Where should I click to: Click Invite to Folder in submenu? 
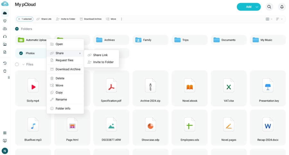coord(101,62)
